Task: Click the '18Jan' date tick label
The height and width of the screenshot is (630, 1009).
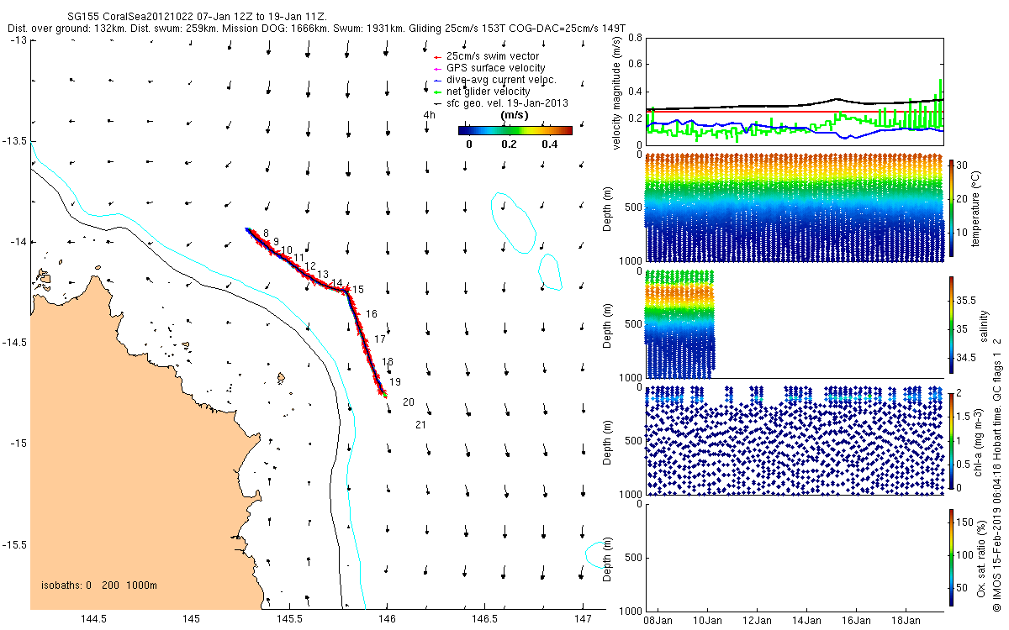Action: tap(905, 620)
